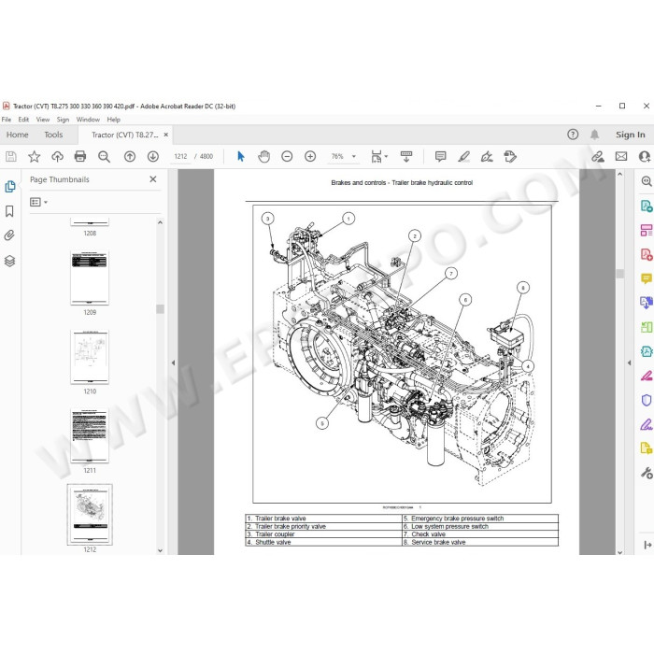This screenshot has width=654, height=654.
Task: Select page 1211 thumbnail
Action: coord(90,436)
